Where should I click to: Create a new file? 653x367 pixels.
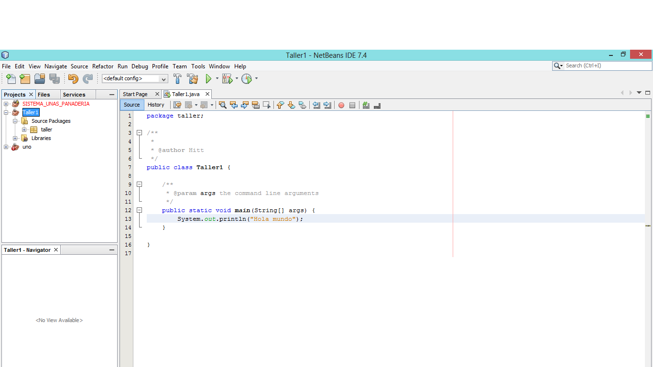pyautogui.click(x=10, y=78)
